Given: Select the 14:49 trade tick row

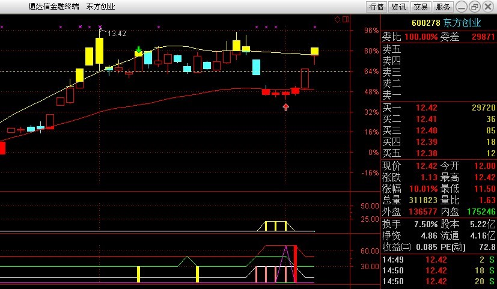Looking at the screenshot, I should pyautogui.click(x=439, y=260).
